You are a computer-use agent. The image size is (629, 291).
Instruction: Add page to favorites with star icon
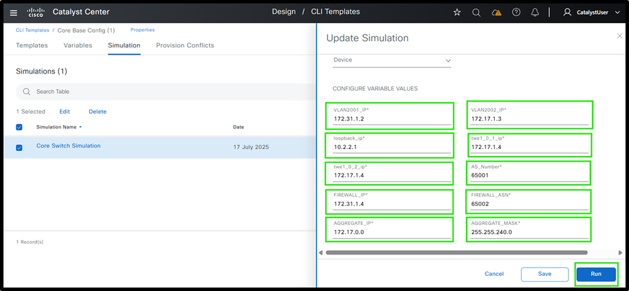(x=457, y=13)
